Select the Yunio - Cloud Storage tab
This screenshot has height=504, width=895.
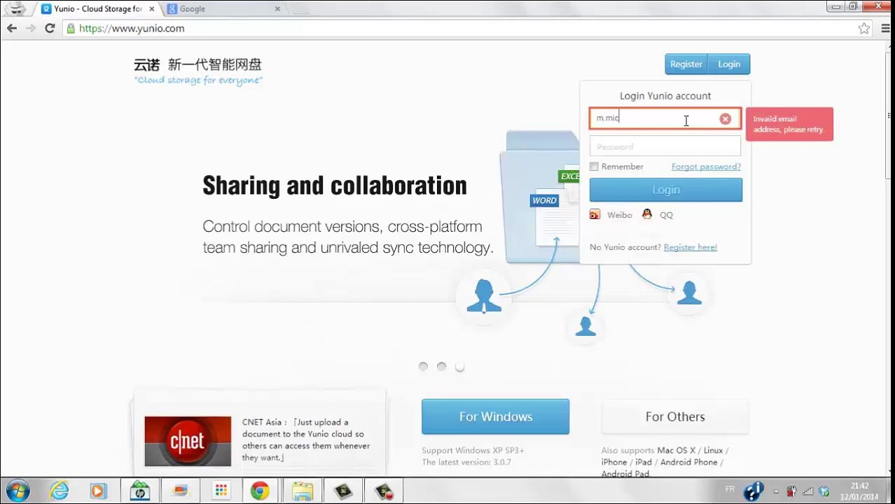(98, 9)
